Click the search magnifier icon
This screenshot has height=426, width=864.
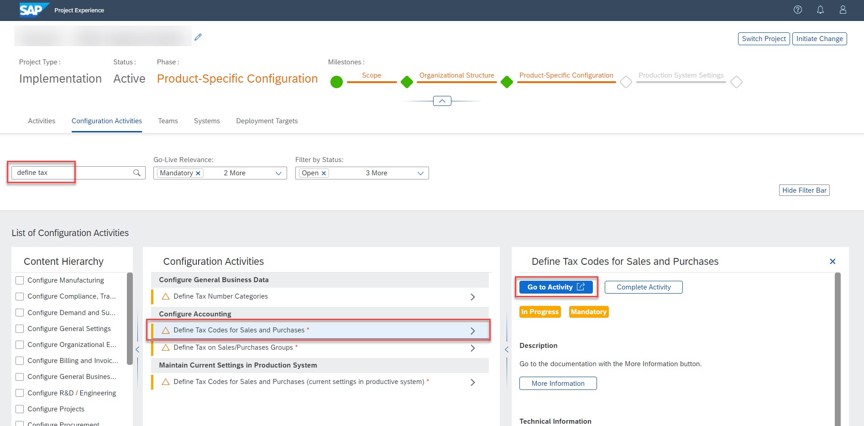click(x=136, y=173)
